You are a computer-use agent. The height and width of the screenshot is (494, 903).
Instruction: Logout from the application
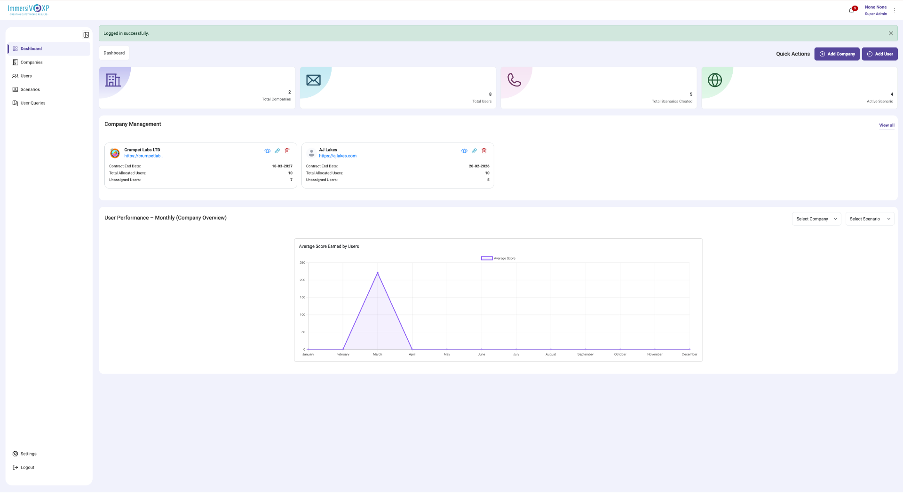pos(26,467)
